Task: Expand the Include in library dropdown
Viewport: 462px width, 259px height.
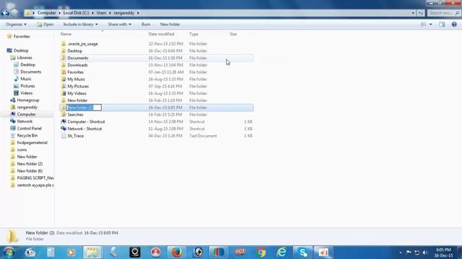Action: coord(80,24)
